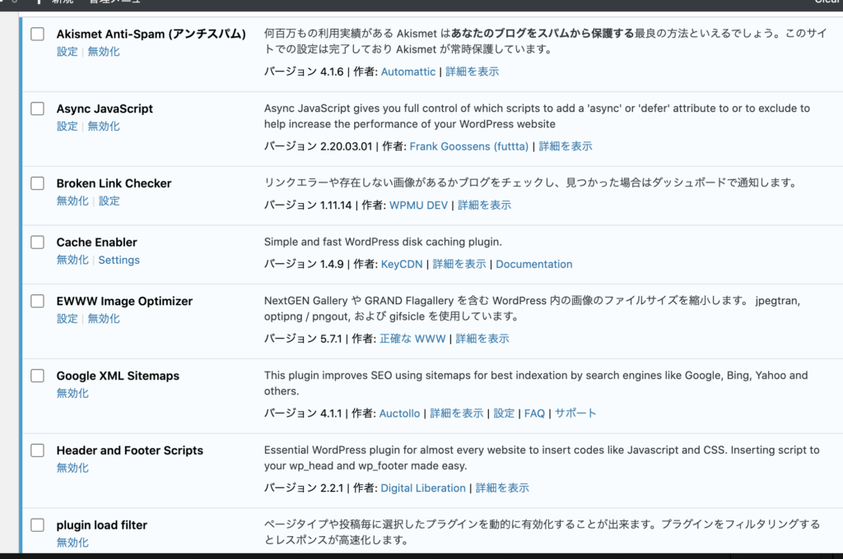Viewport: 843px width, 559px height.
Task: Check the EWWW Image Optimizer checkbox
Action: (x=37, y=301)
